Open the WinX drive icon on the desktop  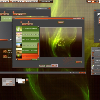tap(5, 56)
